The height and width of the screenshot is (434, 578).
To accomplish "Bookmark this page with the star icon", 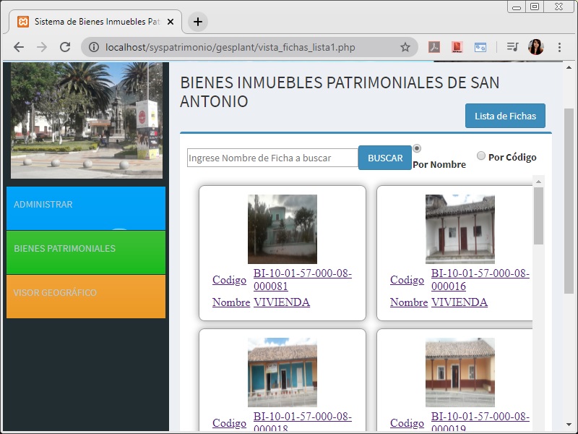I will pyautogui.click(x=405, y=47).
